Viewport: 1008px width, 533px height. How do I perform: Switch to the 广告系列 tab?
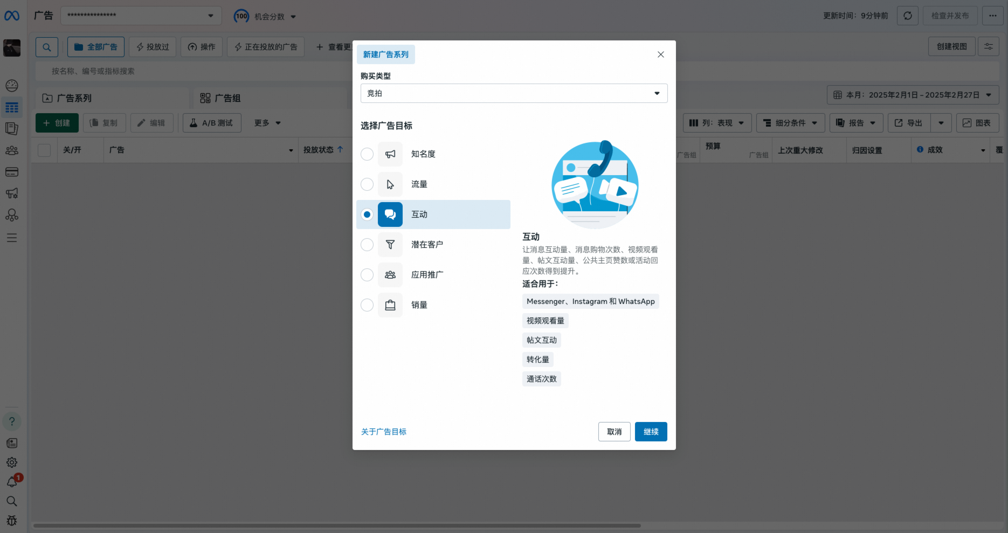(113, 98)
